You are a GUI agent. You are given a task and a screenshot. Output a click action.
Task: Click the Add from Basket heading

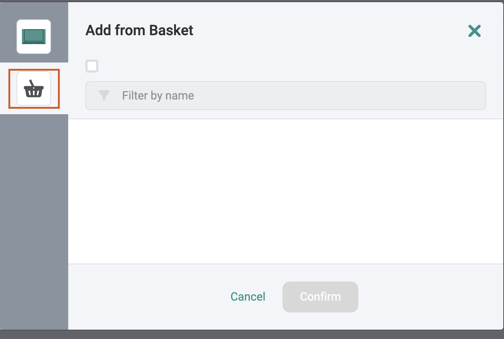click(x=139, y=31)
